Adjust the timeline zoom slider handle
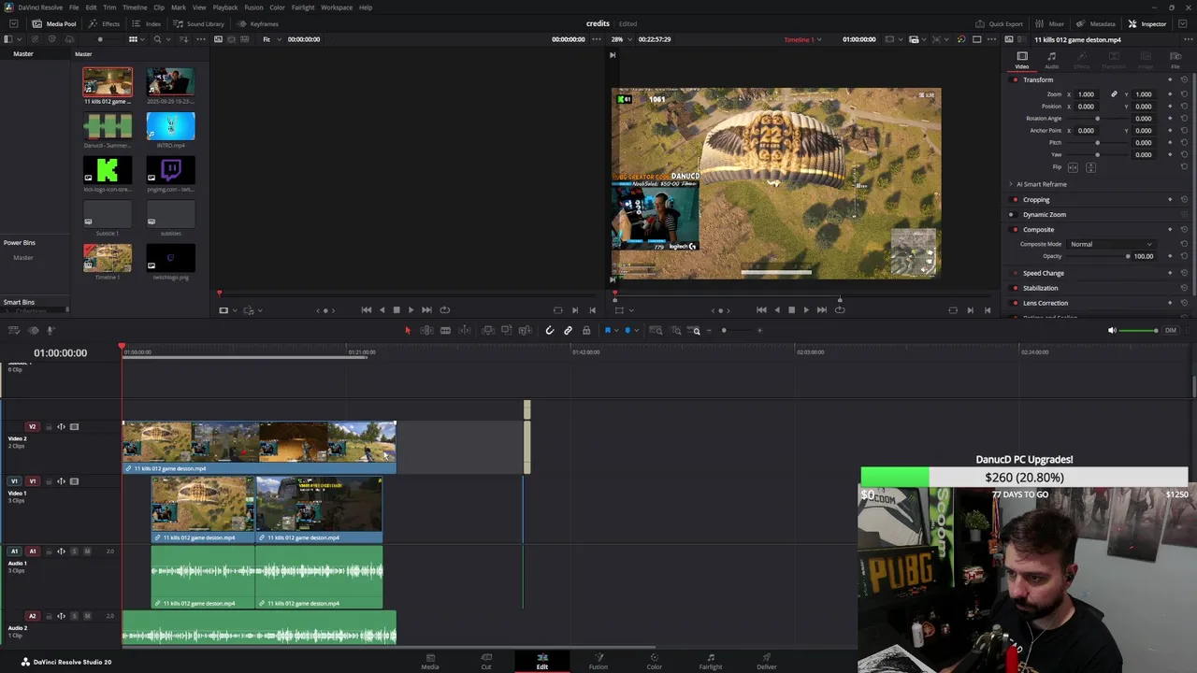 [724, 330]
